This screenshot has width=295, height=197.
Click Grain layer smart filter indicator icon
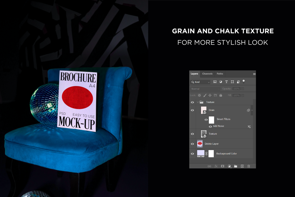pos(248,110)
